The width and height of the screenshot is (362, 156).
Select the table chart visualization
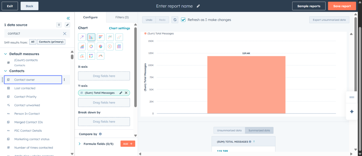coord(119,46)
